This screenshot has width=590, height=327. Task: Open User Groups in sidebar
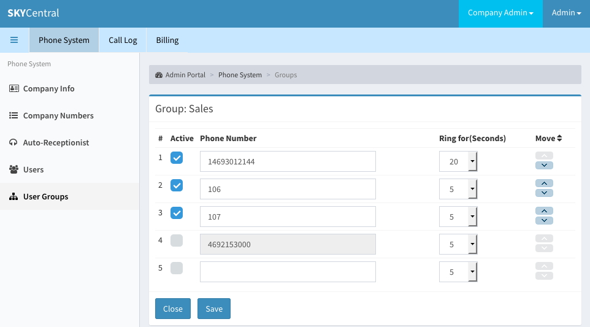coord(70,196)
